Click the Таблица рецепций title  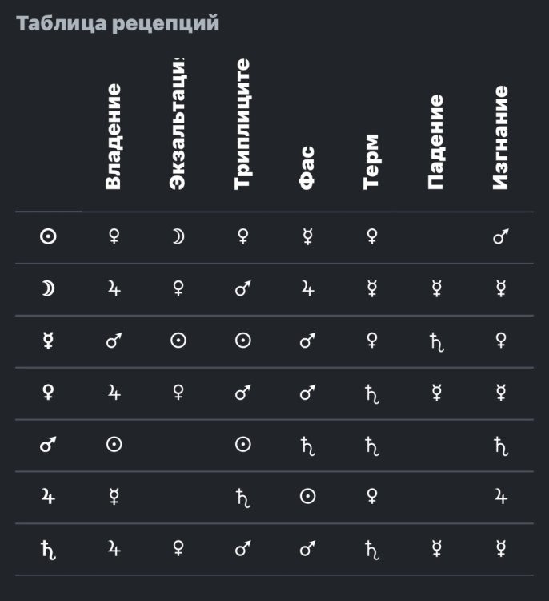coord(118,23)
